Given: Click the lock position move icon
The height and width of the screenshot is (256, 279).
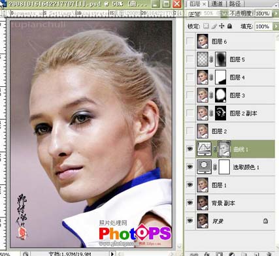Looking at the screenshot, I should pyautogui.click(x=222, y=26).
